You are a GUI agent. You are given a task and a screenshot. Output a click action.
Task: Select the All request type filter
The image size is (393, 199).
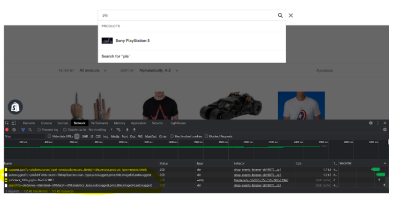tap(77, 136)
